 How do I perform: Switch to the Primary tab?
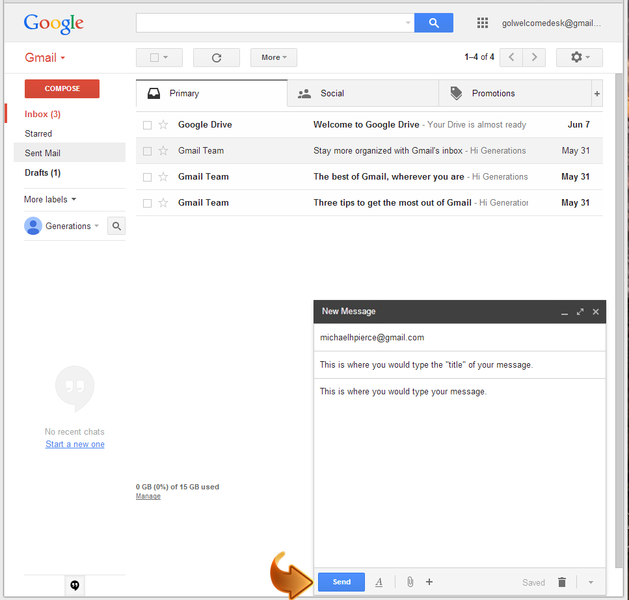[212, 94]
